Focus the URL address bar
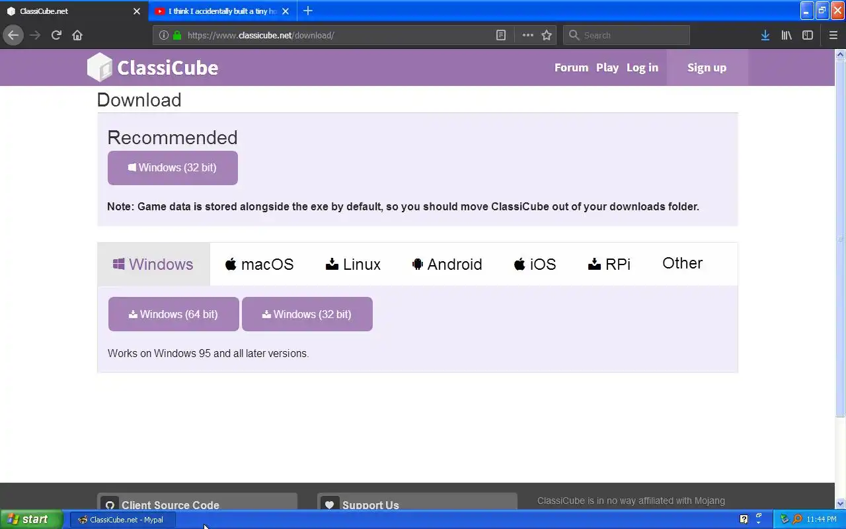The image size is (846, 529). [x=337, y=35]
